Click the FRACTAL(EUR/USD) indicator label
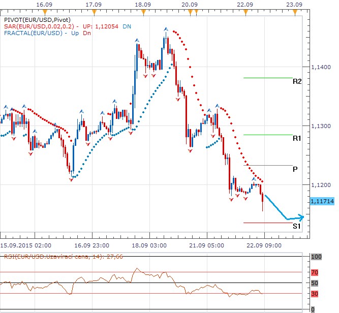This screenshot has width=339, height=313. [32, 33]
